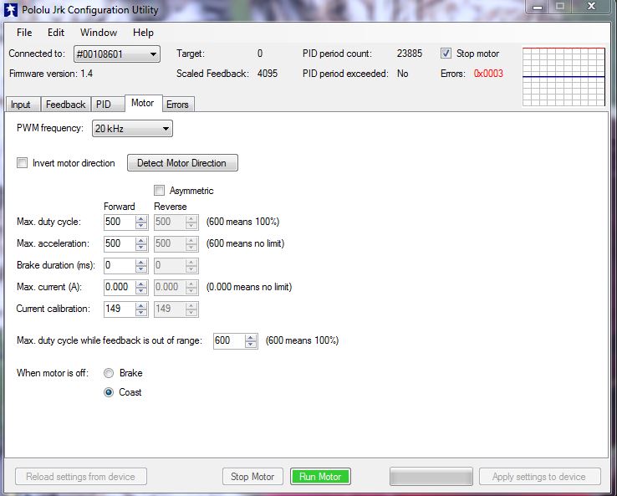This screenshot has height=496, width=617.
Task: Click Apply settings to device button
Action: point(539,477)
